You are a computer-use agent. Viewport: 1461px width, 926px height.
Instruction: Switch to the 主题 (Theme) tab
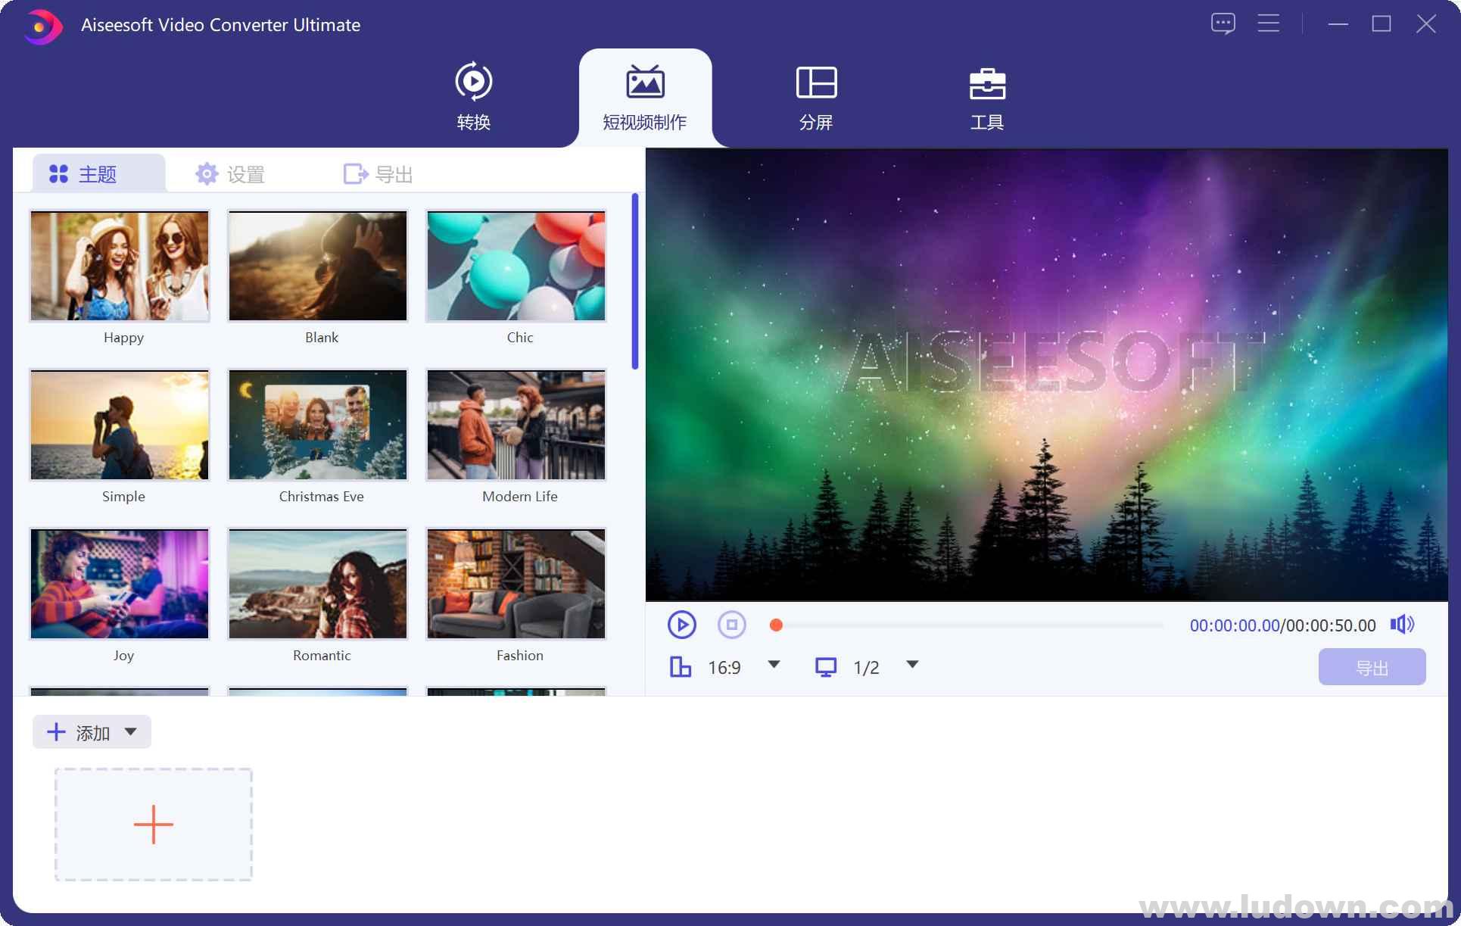97,173
